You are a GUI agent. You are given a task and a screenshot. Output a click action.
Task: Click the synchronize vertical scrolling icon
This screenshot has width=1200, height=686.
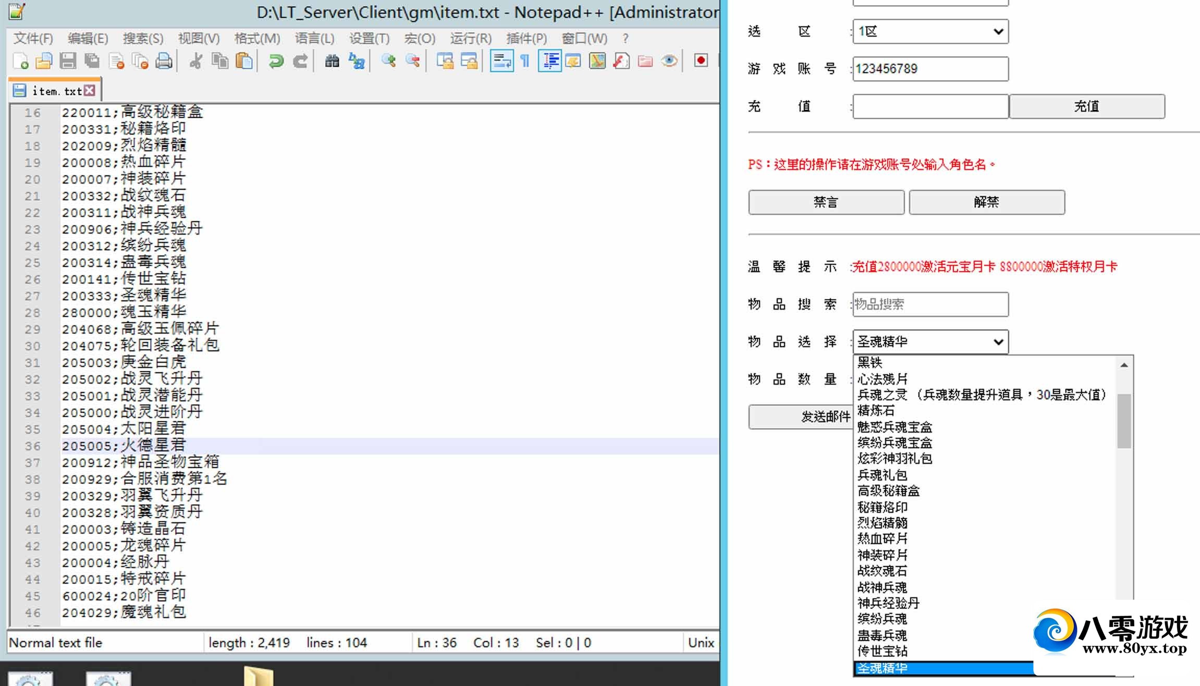click(x=445, y=61)
